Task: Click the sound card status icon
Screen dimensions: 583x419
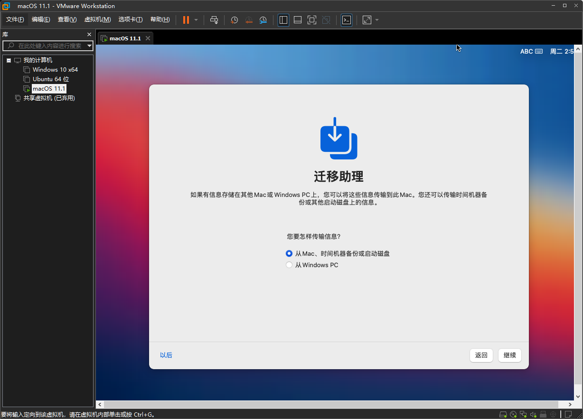Action: click(533, 414)
